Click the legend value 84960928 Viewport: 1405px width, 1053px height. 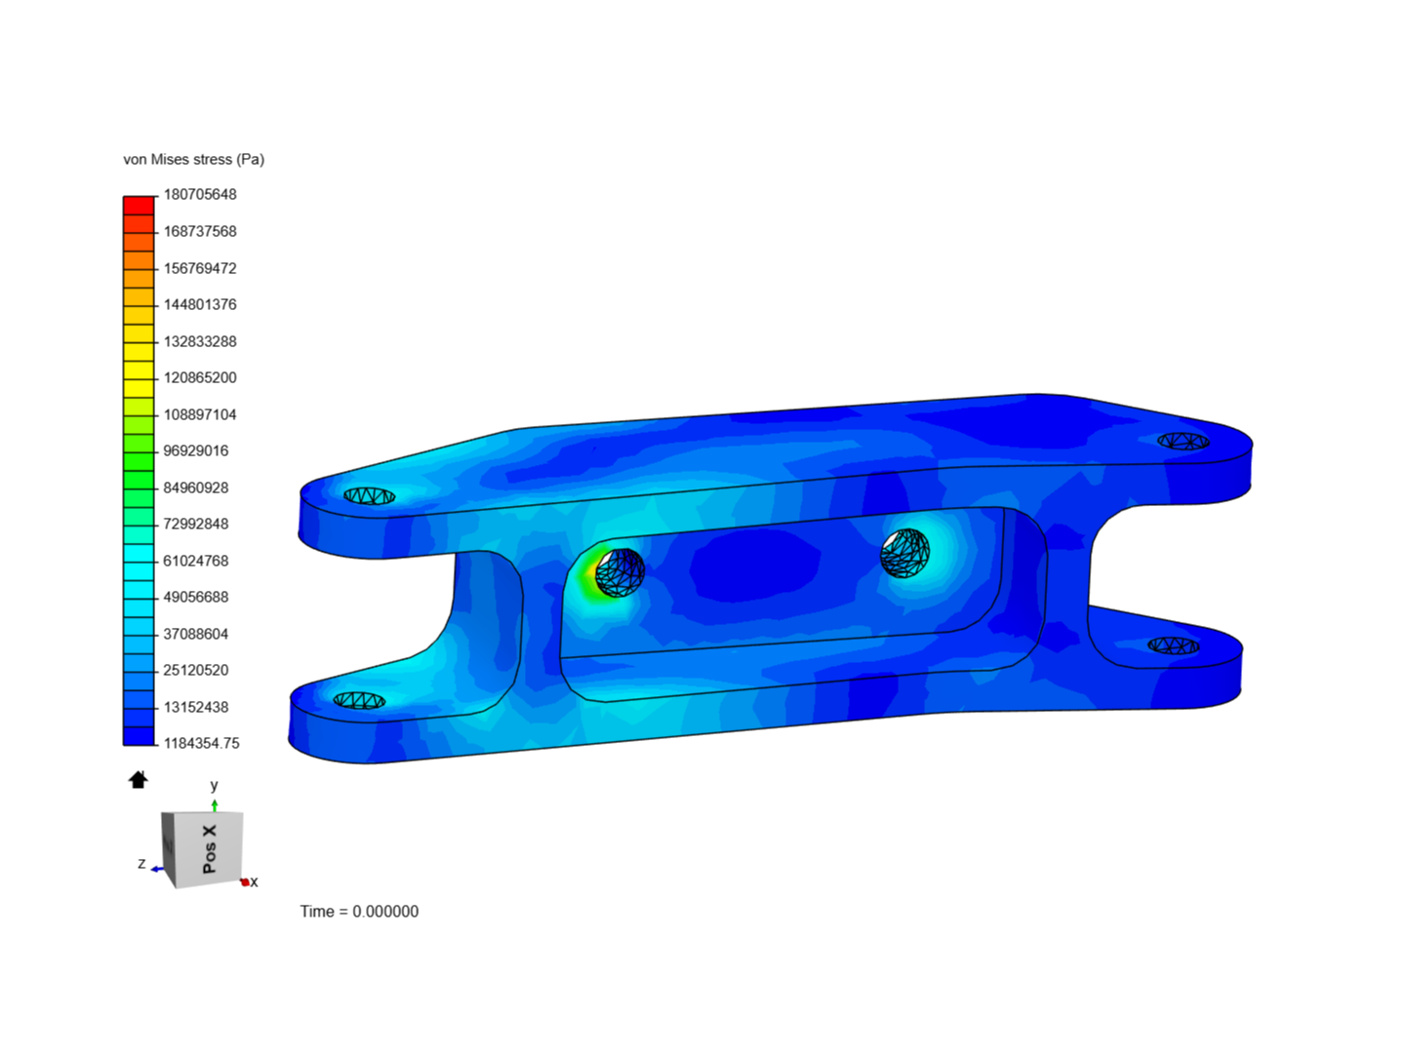[x=196, y=487]
